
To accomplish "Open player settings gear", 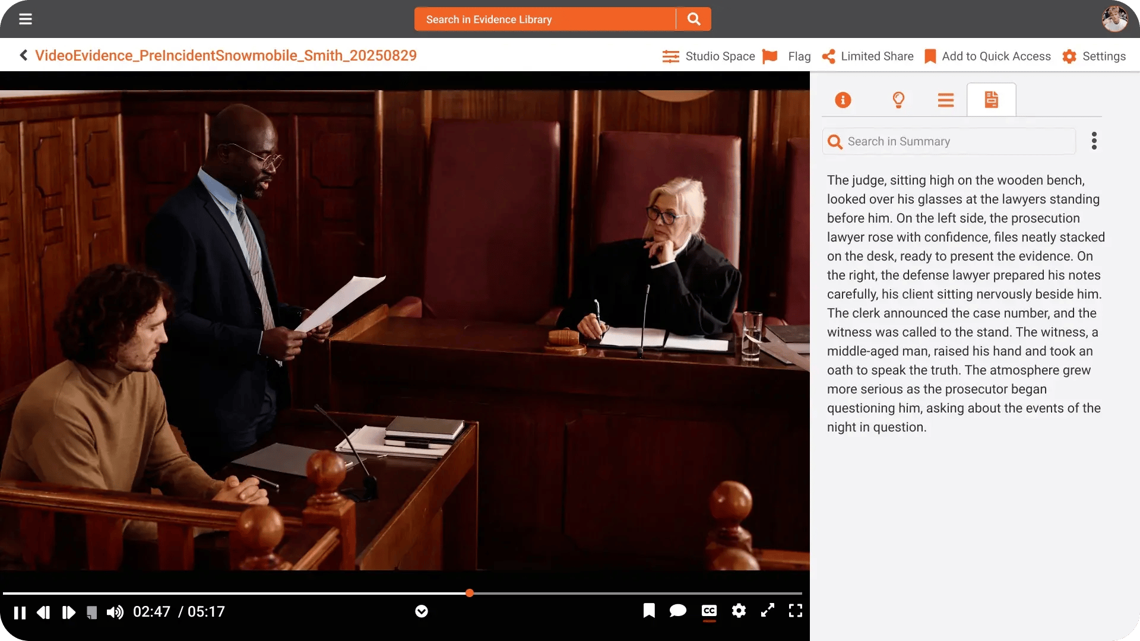I will (739, 611).
